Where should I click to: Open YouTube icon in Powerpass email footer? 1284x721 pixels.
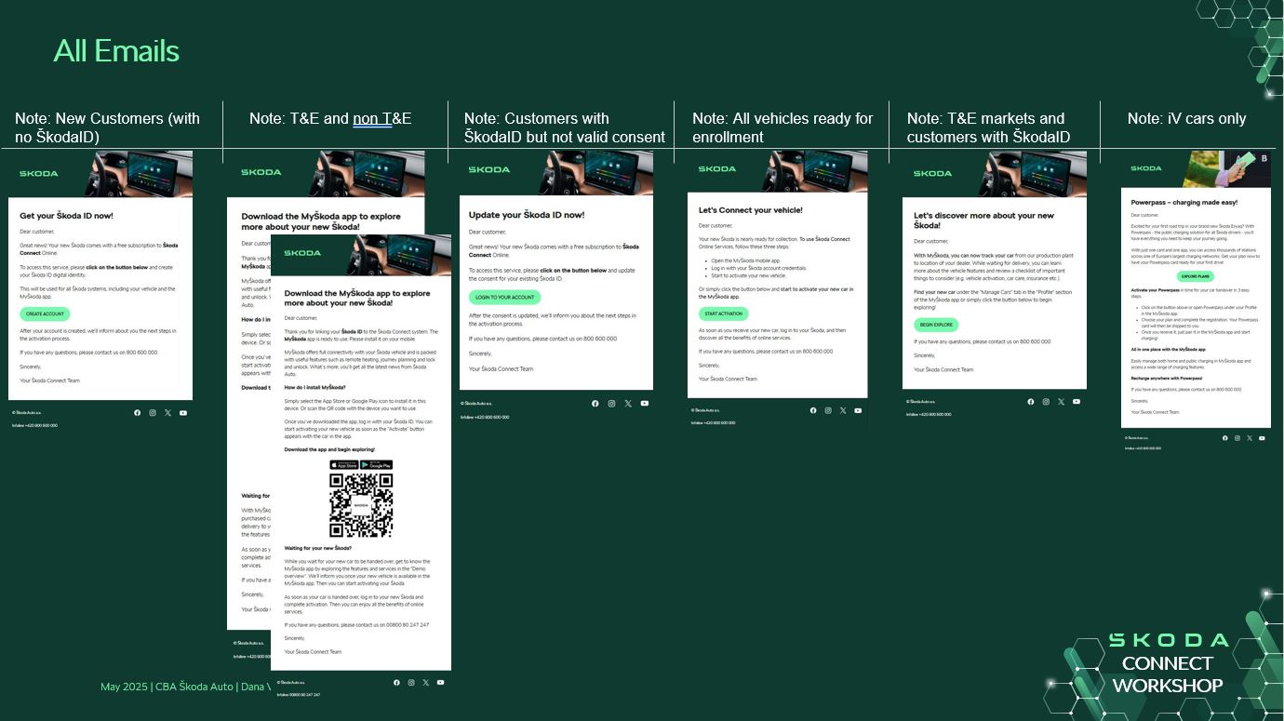click(1261, 437)
